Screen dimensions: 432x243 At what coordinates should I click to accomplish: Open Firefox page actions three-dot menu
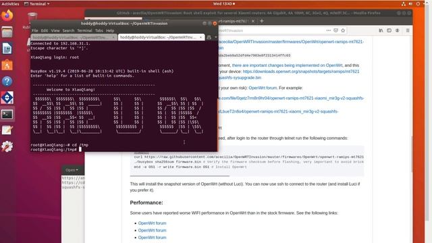click(x=329, y=30)
